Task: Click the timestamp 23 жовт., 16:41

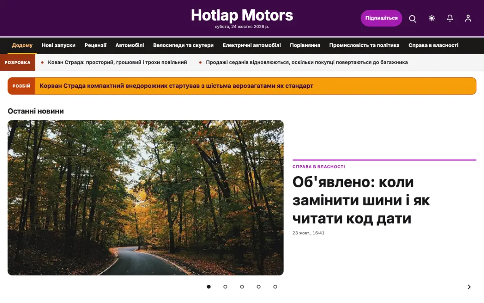Action: 309,233
